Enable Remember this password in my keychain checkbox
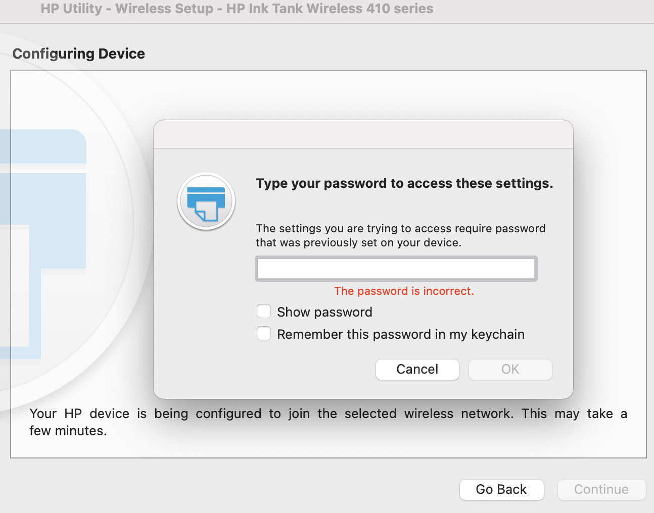 point(264,333)
